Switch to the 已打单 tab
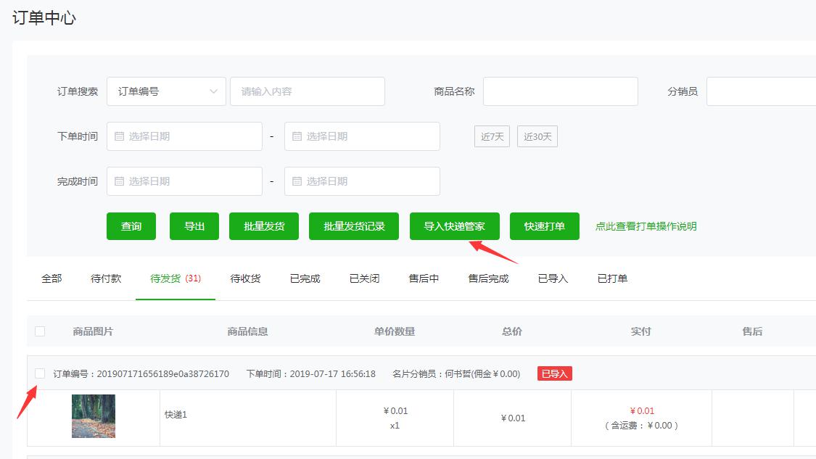 (x=612, y=278)
